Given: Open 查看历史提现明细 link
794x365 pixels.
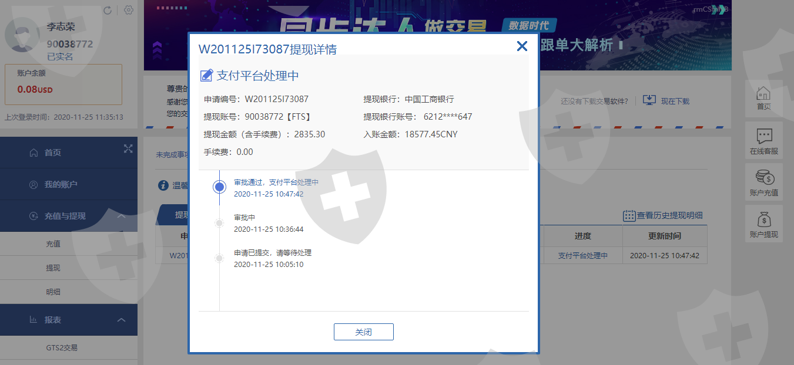Looking at the screenshot, I should point(670,215).
